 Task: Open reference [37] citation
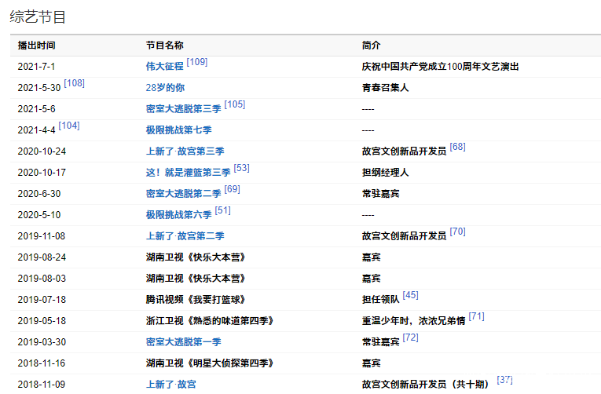(505, 380)
